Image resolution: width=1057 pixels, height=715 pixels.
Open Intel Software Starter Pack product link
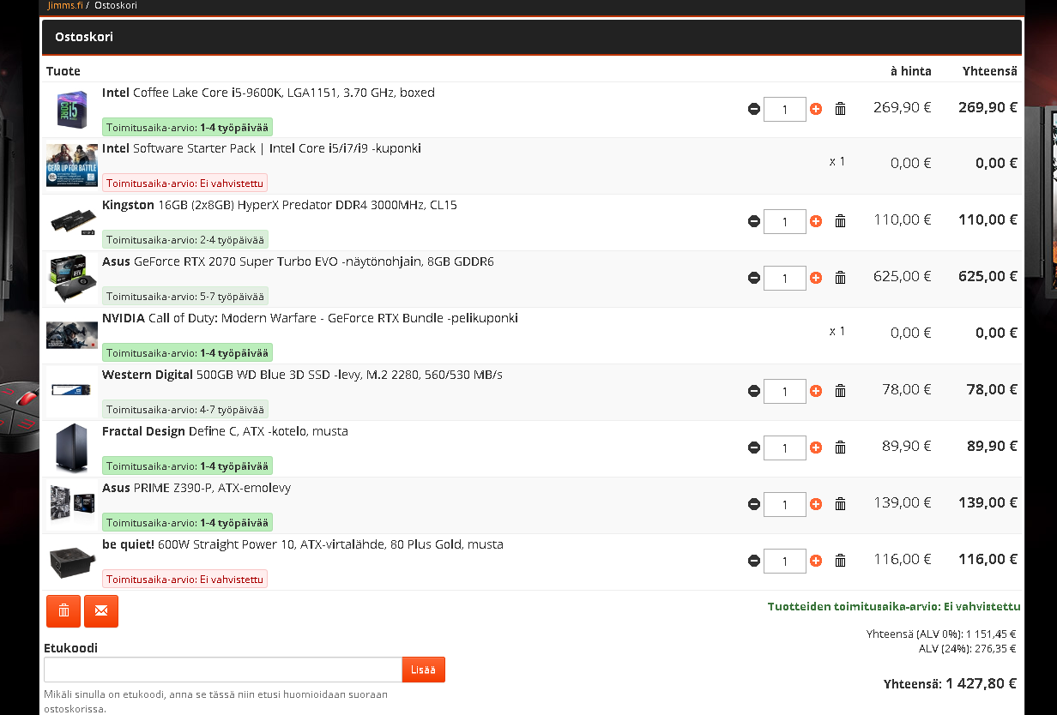click(x=262, y=148)
